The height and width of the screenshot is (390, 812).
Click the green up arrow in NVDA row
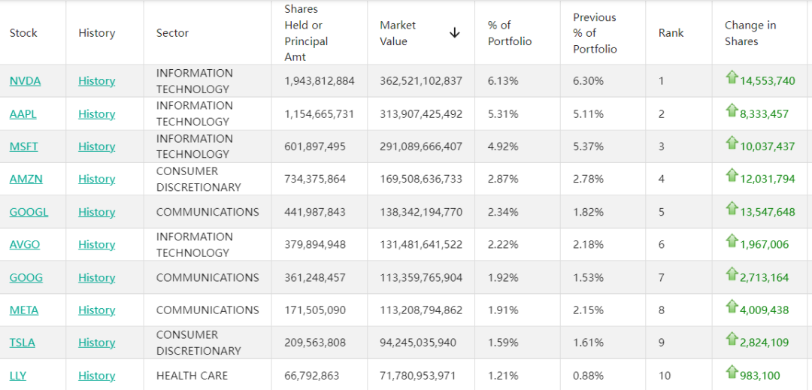732,77
